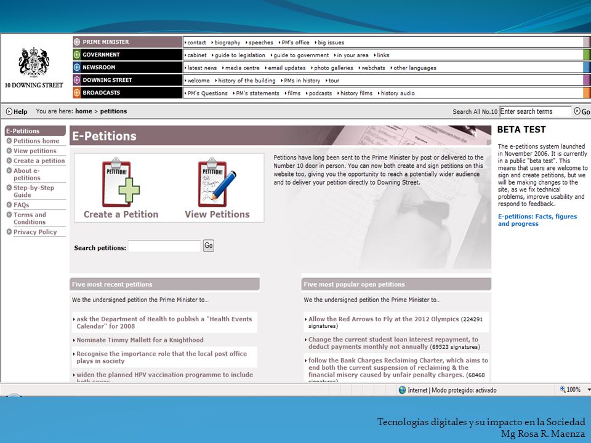Click the bullet icon beside Petitions home
591x443 pixels.
[9, 140]
